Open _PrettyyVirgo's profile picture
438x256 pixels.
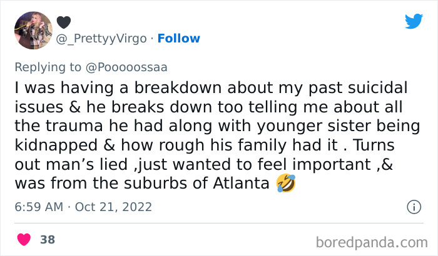34,30
